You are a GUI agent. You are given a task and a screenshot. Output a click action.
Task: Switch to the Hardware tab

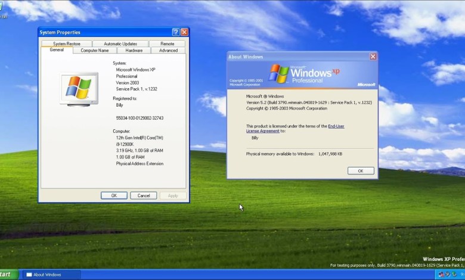click(x=134, y=51)
